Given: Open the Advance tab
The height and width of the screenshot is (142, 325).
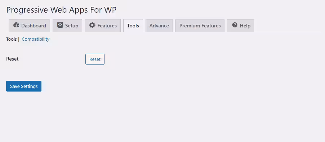Looking at the screenshot, I should 159,26.
